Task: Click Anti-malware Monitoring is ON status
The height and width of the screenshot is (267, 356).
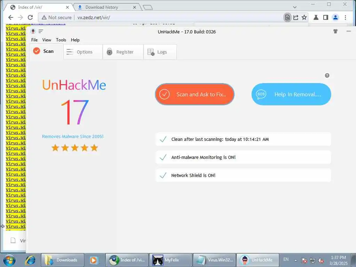Action: point(243,157)
